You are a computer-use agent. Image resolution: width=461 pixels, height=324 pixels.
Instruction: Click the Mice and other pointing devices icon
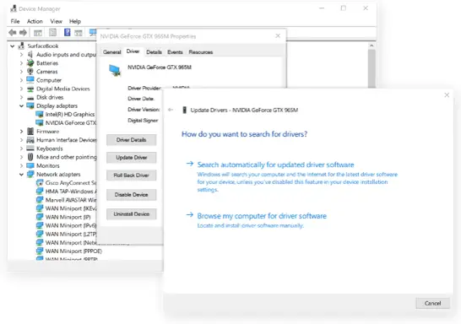(30, 157)
